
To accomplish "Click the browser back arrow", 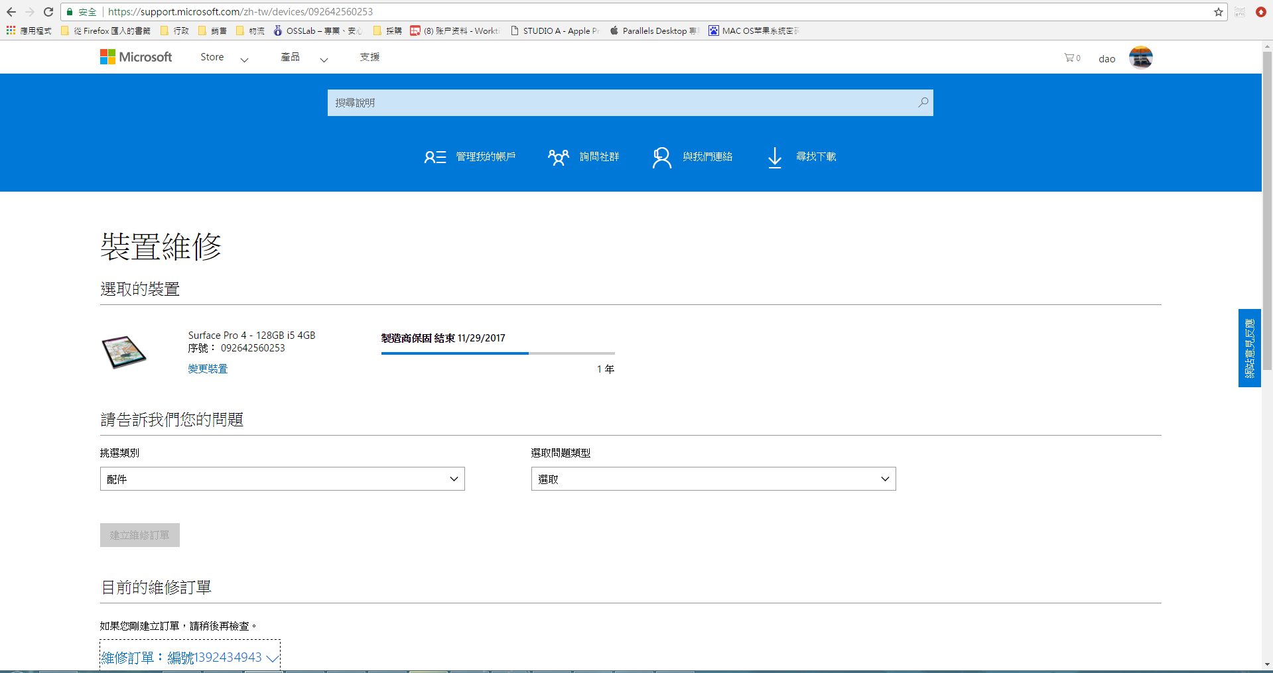I will coord(11,12).
